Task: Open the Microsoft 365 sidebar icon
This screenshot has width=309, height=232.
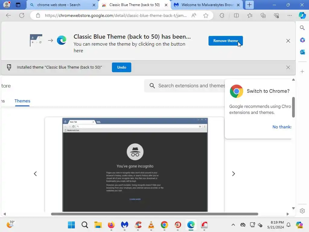Action: click(302, 40)
